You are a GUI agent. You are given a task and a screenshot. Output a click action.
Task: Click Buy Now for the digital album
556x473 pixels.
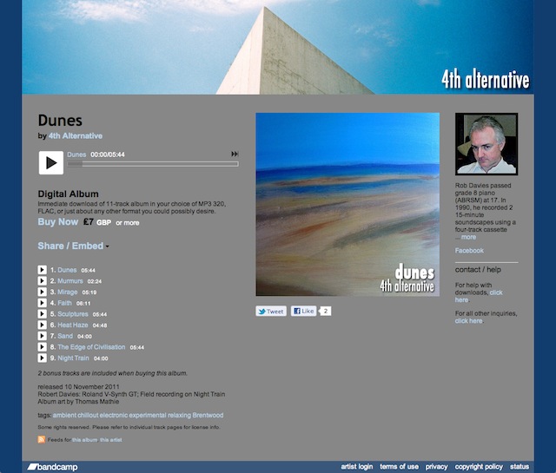[x=58, y=222]
